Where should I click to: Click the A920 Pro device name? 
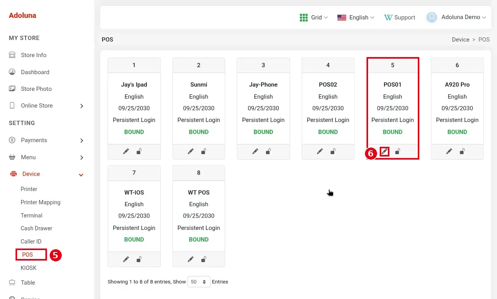point(457,85)
